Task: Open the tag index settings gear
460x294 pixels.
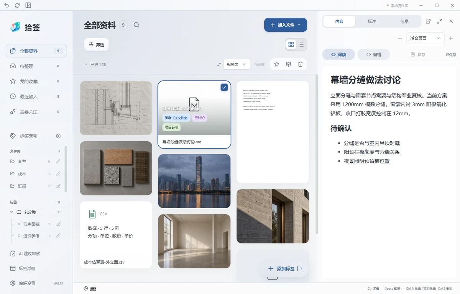Action: pos(58,136)
